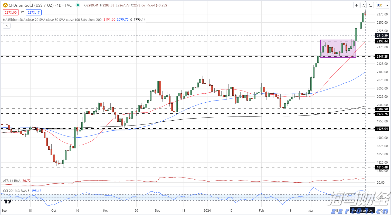Click the down arrow button top right
The height and width of the screenshot is (215, 391).
point(356,5)
